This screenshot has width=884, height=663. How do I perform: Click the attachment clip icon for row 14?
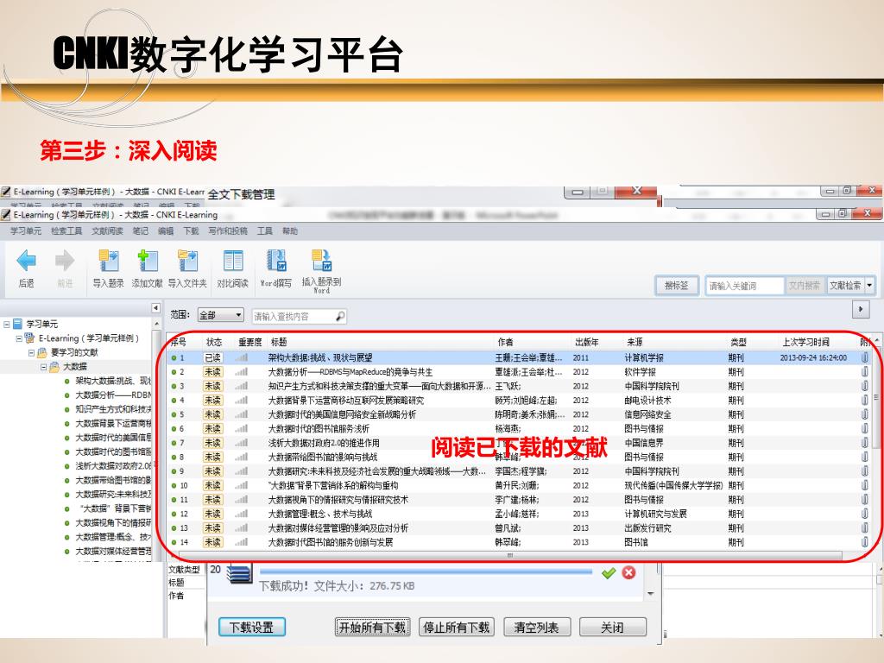point(864,542)
